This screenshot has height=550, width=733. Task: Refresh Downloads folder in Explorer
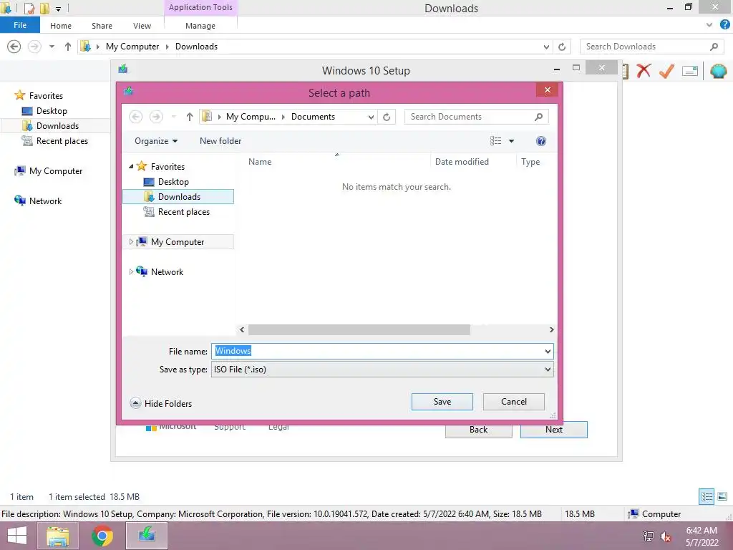[x=562, y=47]
